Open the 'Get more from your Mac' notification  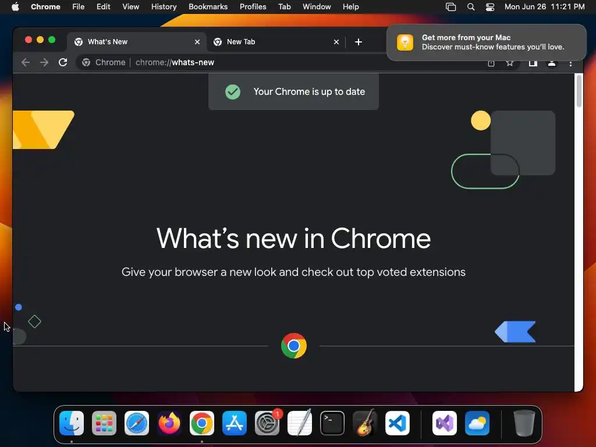click(486, 42)
